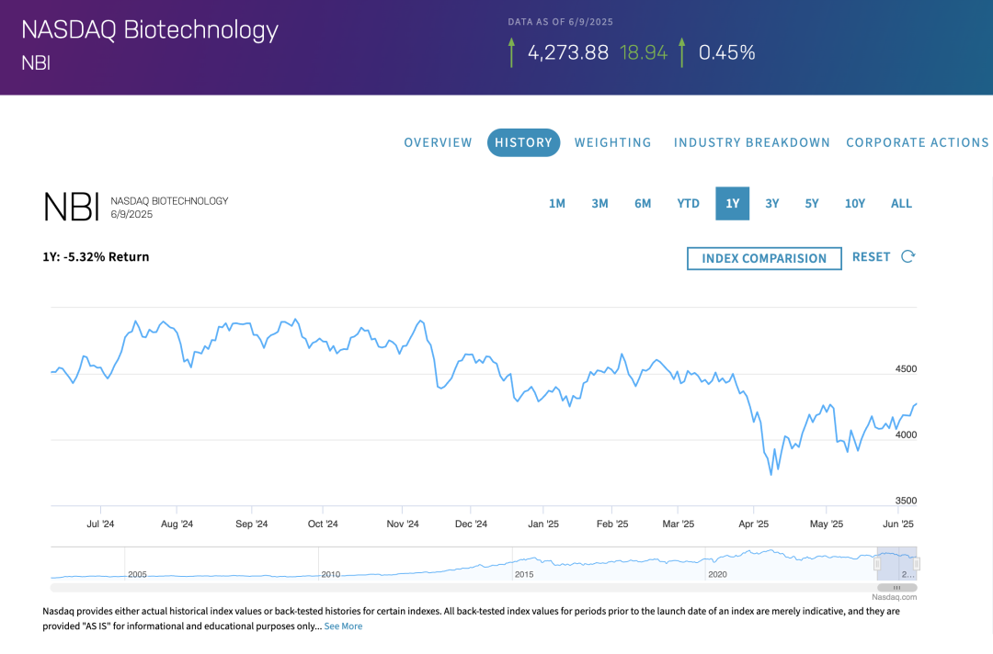The width and height of the screenshot is (993, 654).
Task: Select the History tab
Action: 524,142
